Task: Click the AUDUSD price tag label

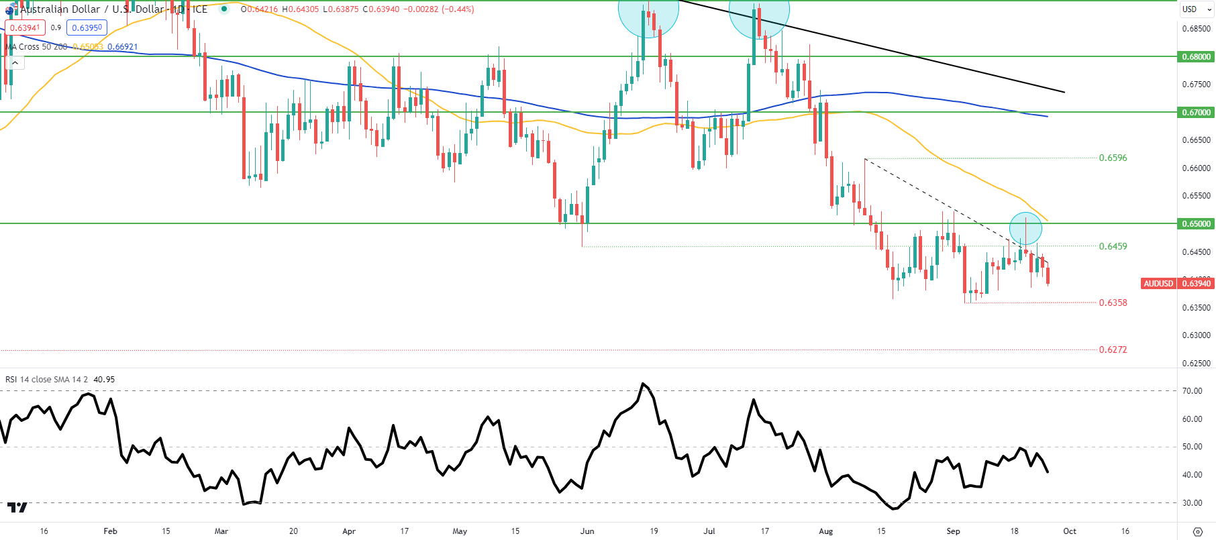Action: point(1159,284)
